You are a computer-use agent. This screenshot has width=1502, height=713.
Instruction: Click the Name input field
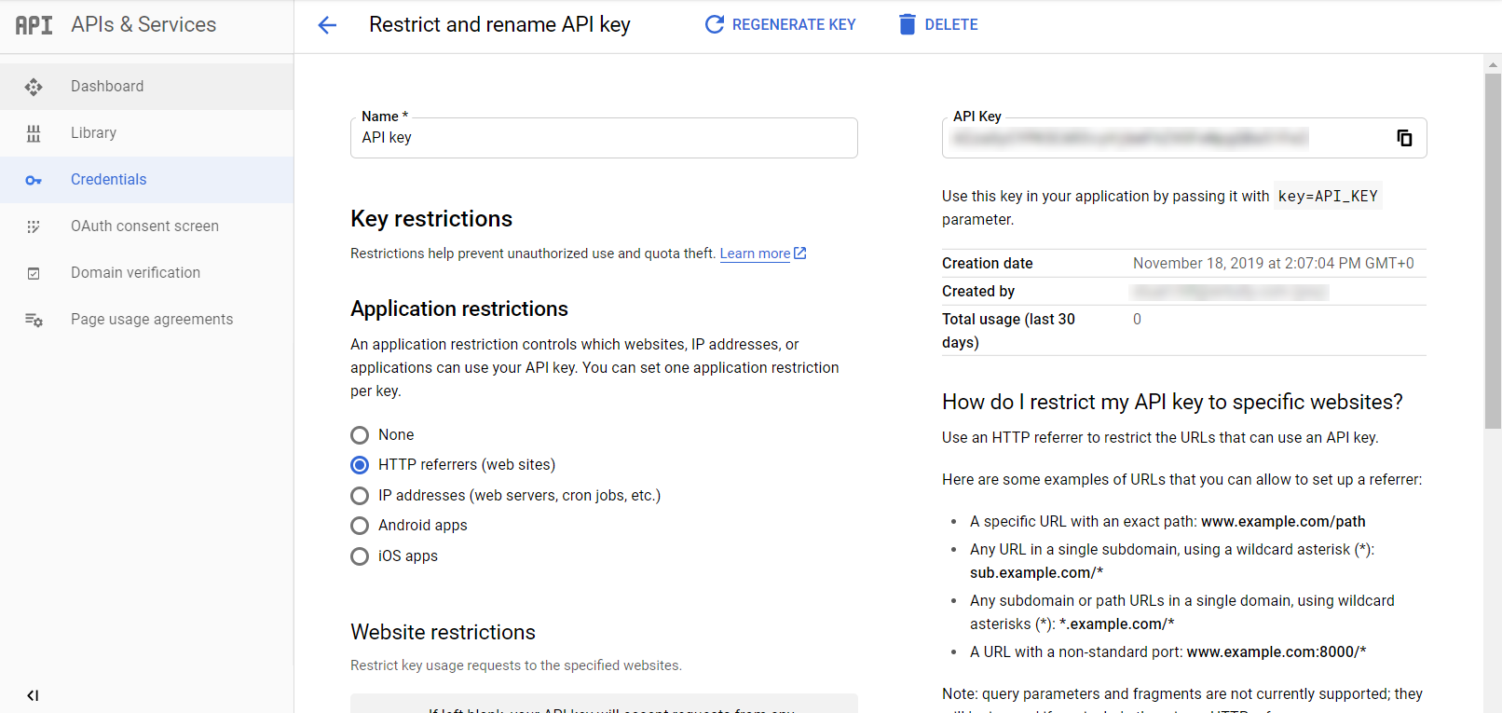604,138
